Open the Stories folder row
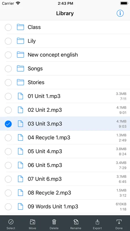 pyautogui.click(x=65, y=82)
